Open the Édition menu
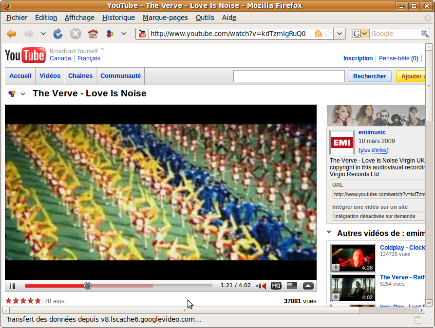 pyautogui.click(x=46, y=18)
